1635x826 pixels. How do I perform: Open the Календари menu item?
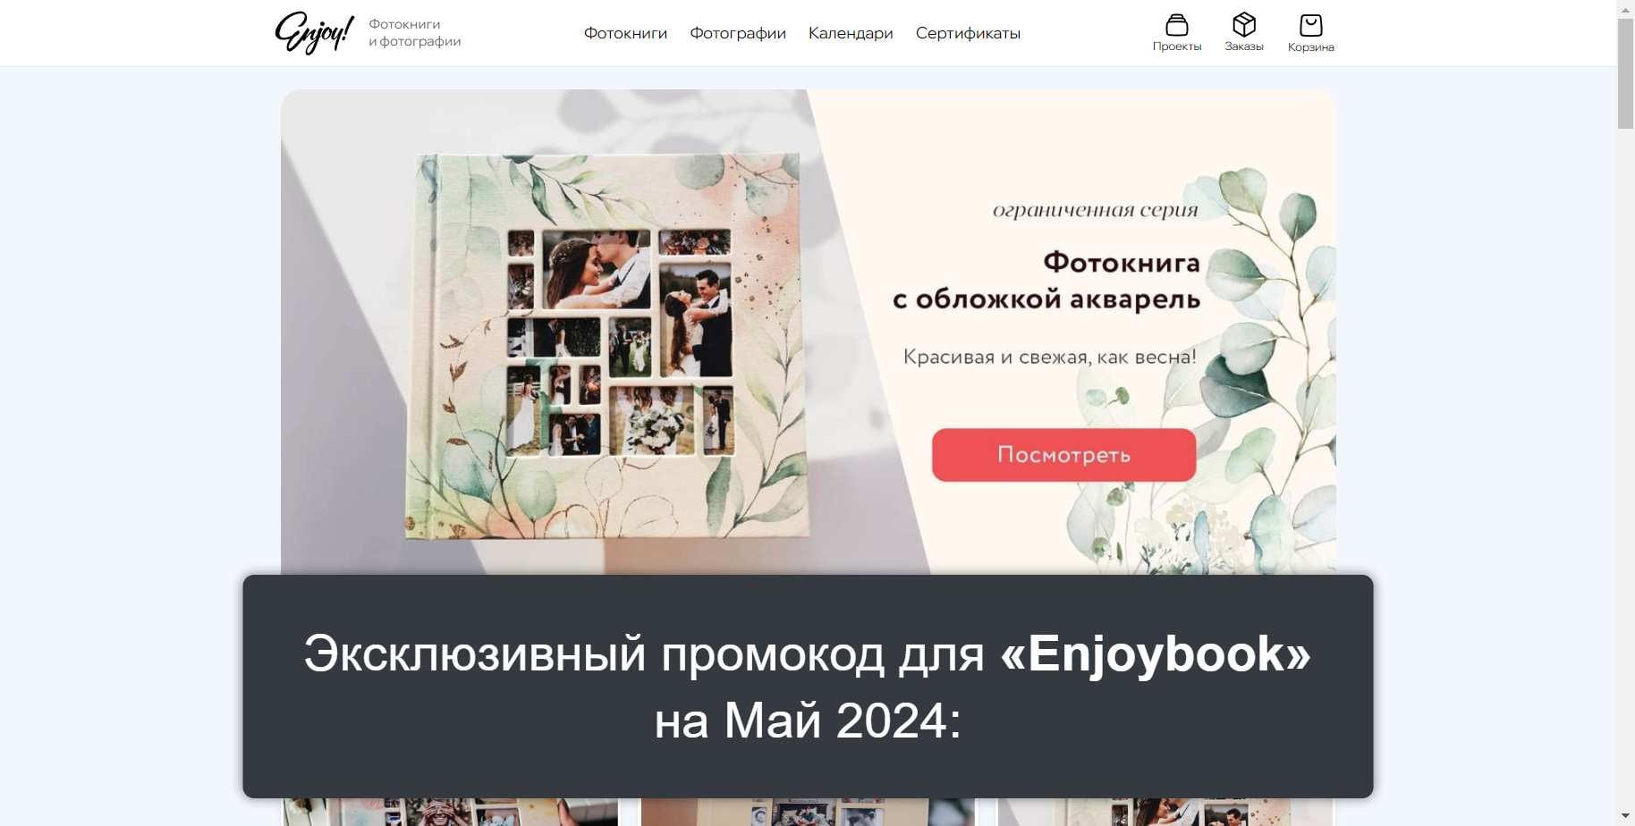coord(851,33)
